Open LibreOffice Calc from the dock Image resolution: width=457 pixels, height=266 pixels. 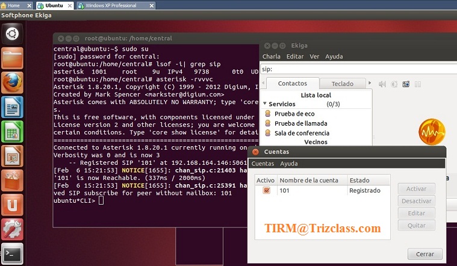coord(12,132)
